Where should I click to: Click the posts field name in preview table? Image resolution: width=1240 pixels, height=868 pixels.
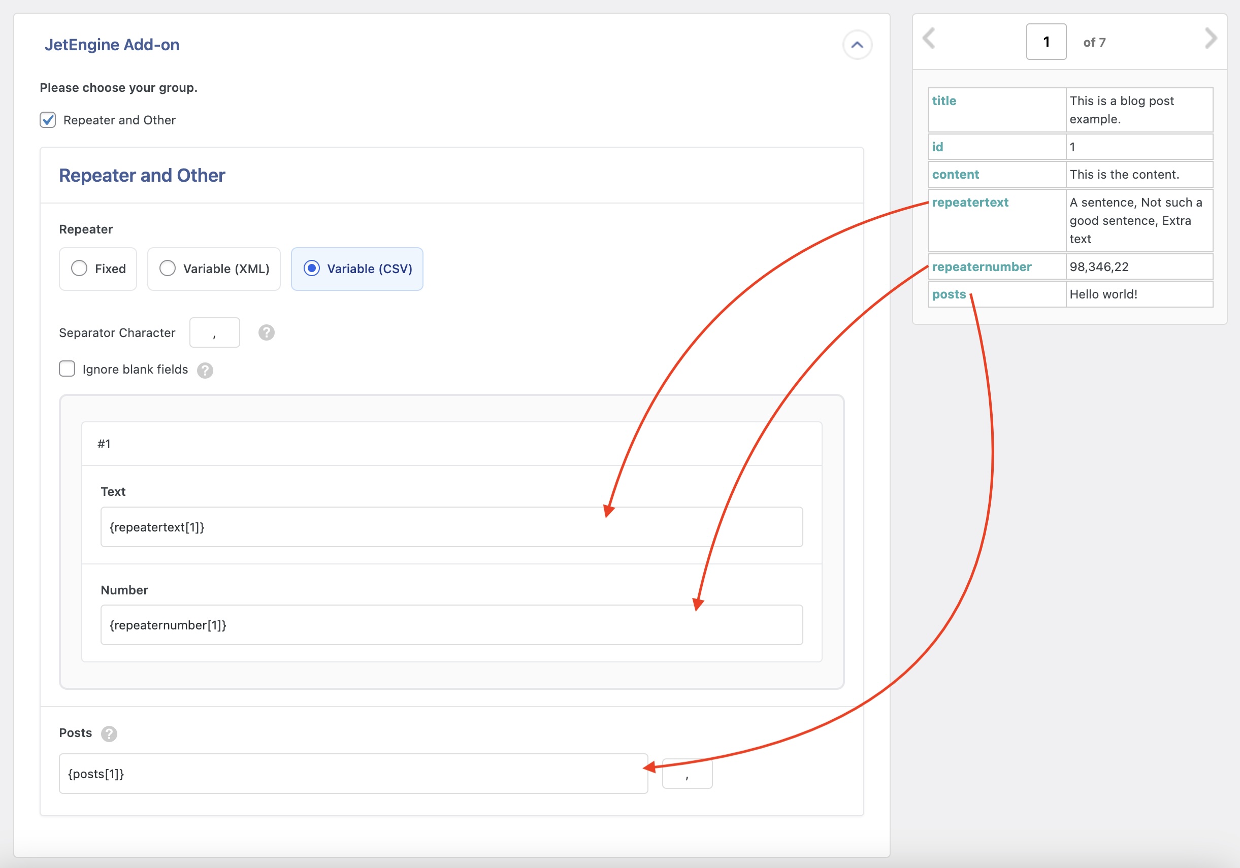[x=949, y=294]
